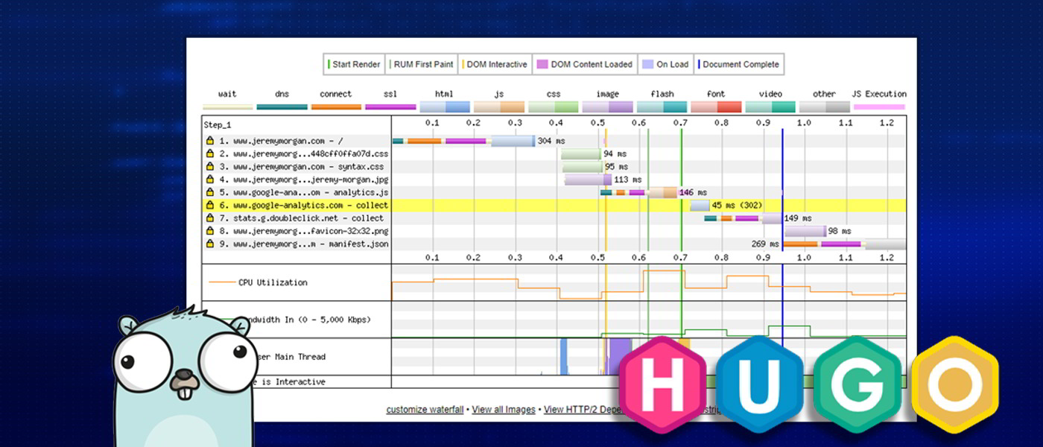Select request row favicon-32x32.png
Screen dimensions: 1043x447
(x=555, y=231)
